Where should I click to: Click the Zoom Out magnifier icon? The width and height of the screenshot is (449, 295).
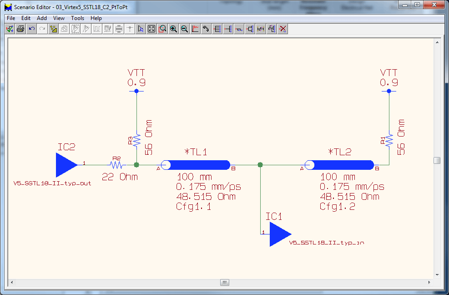(x=184, y=29)
